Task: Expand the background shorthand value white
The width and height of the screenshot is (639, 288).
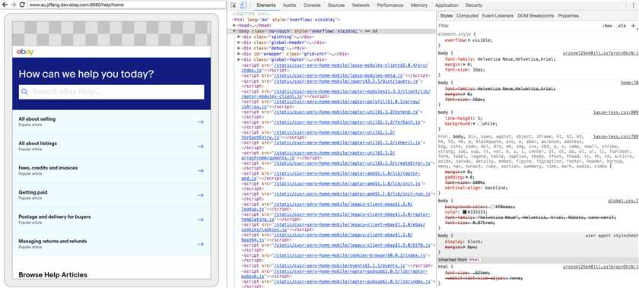Action: click(x=475, y=123)
